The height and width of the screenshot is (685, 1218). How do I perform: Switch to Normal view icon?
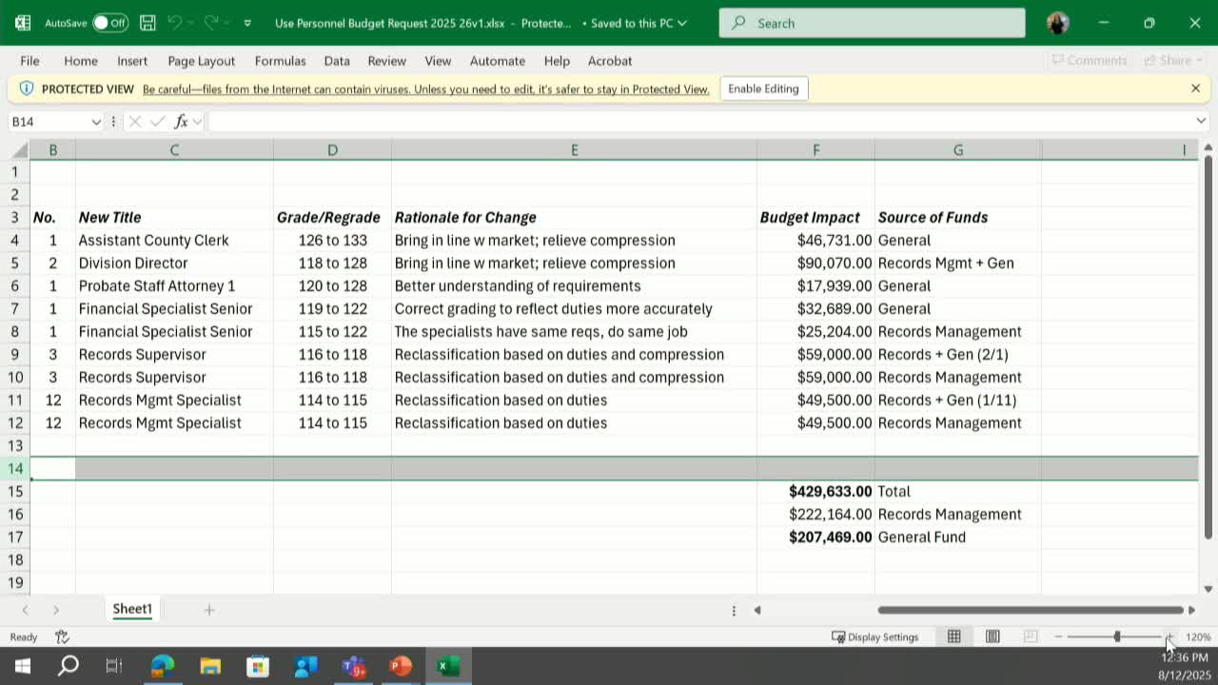click(953, 636)
